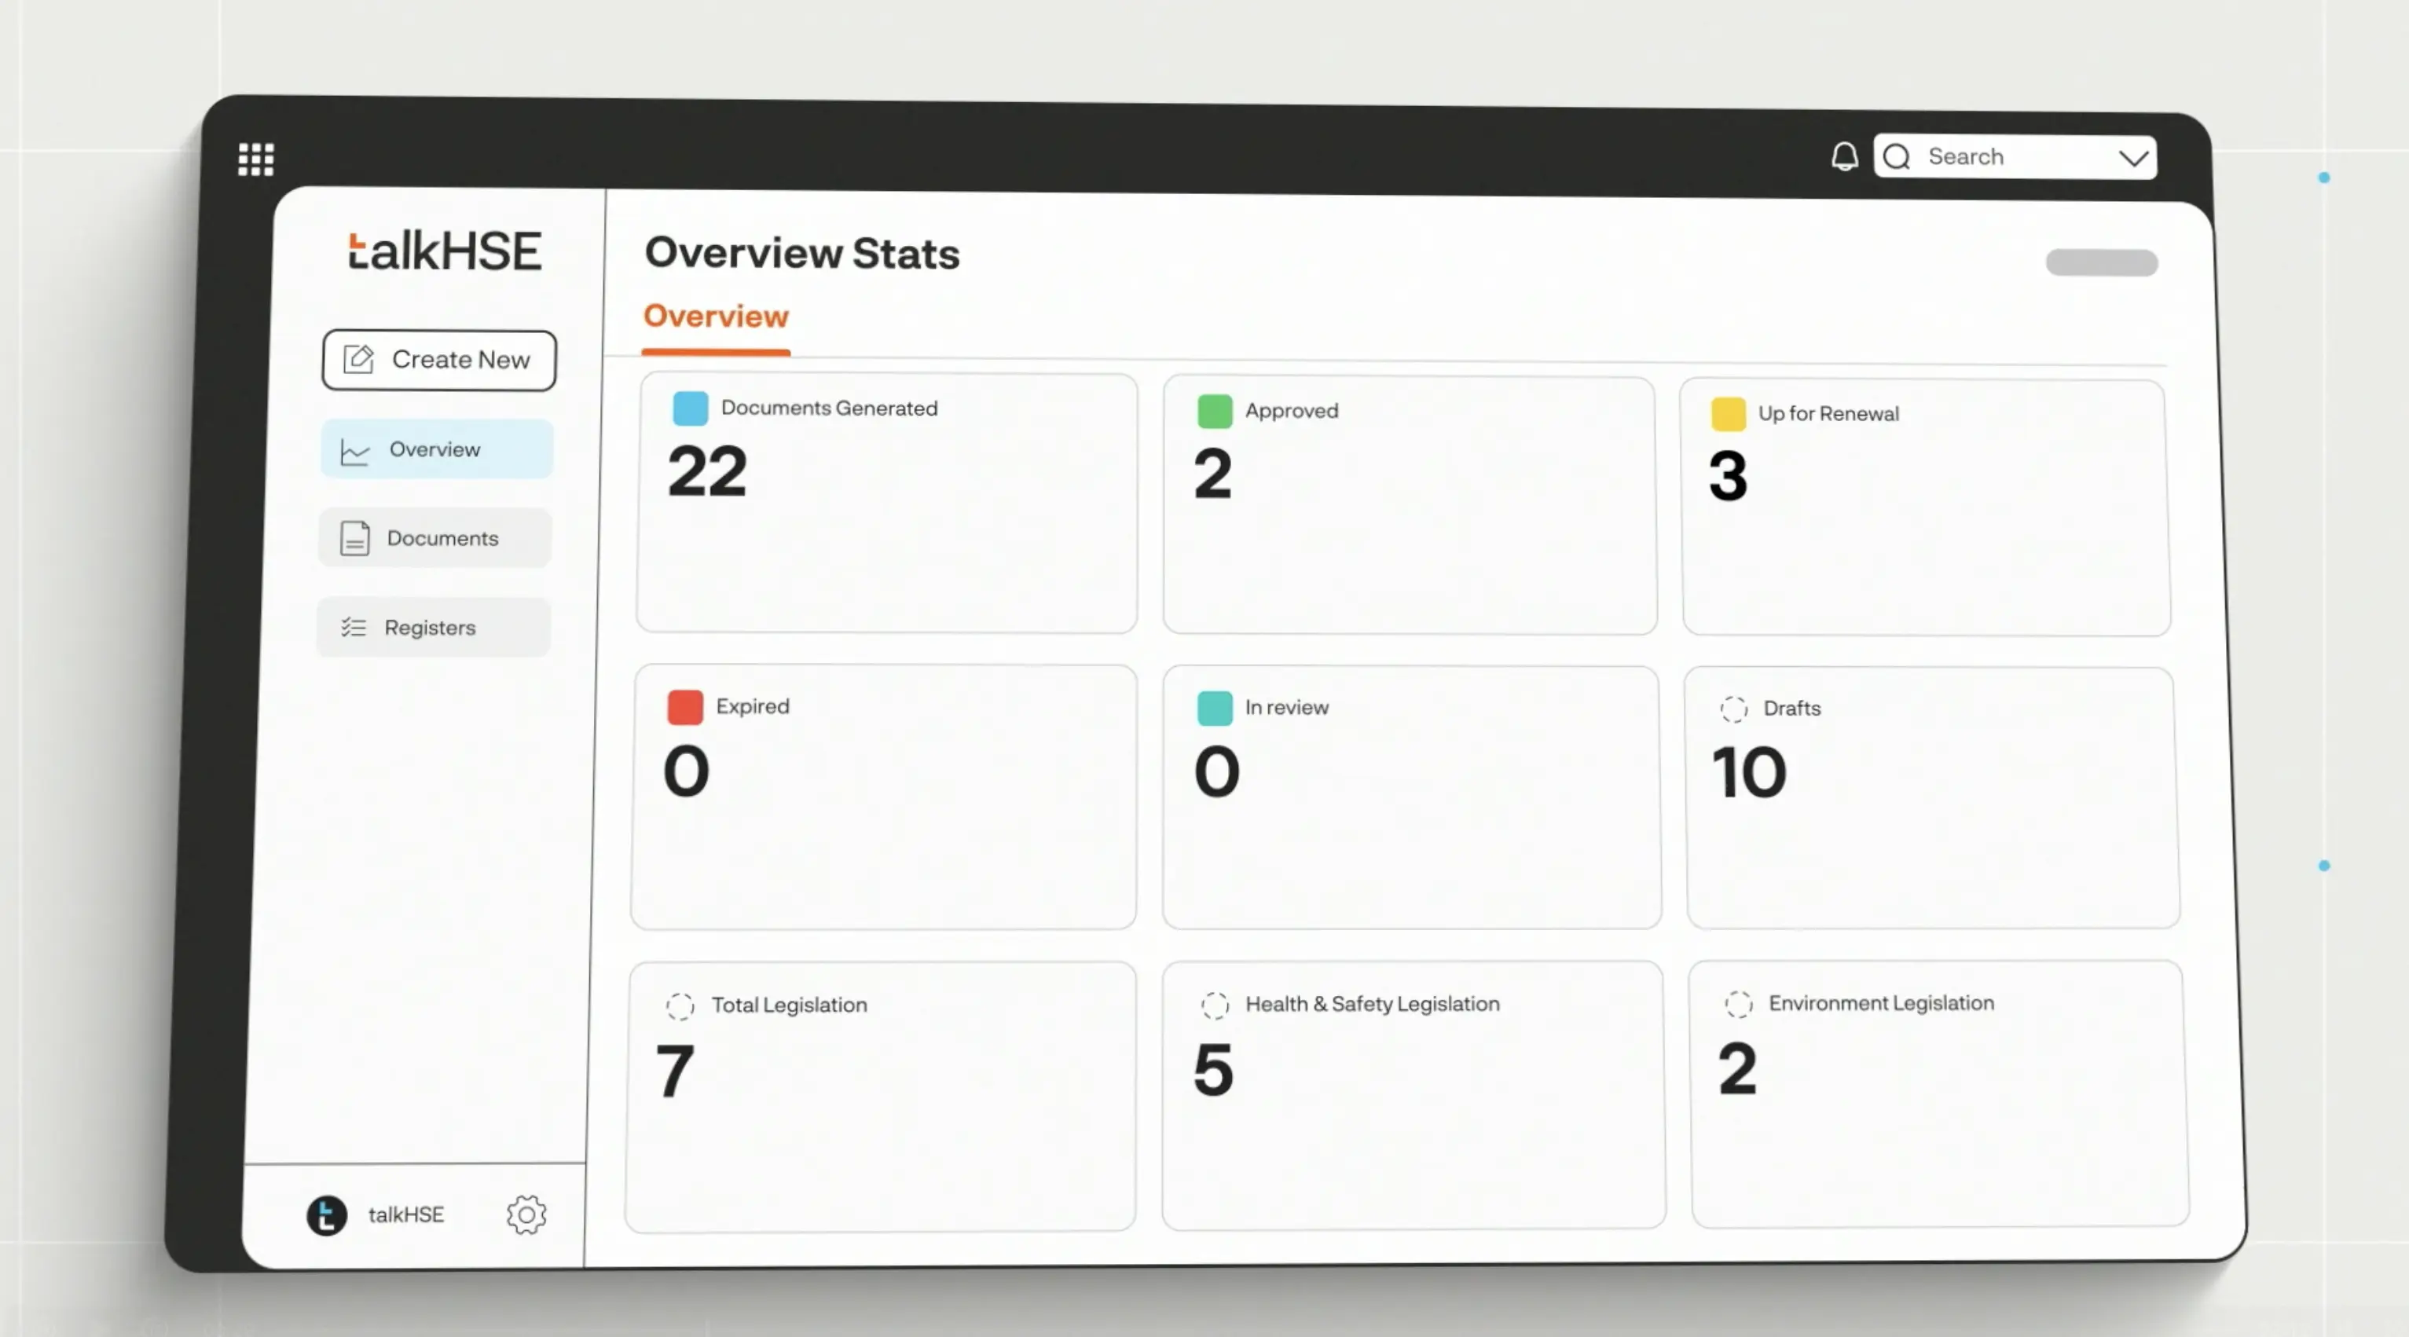
Task: Click the red Expired swatch
Action: point(684,707)
